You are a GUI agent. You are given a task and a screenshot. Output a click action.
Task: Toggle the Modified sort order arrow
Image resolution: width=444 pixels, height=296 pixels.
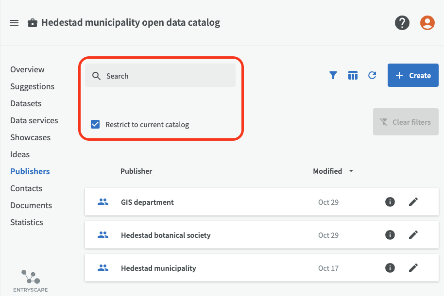coord(350,171)
